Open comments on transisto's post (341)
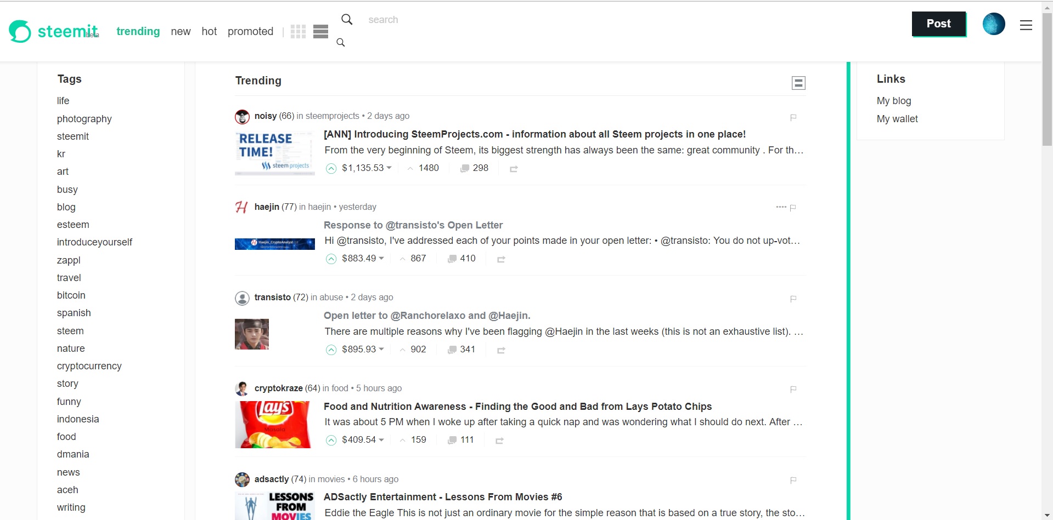1053x520 pixels. coord(461,350)
